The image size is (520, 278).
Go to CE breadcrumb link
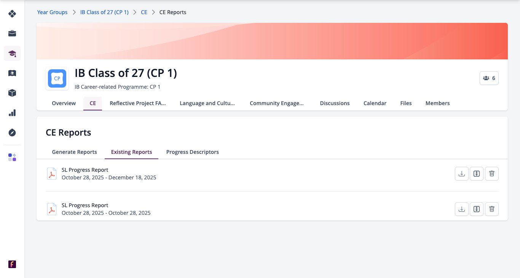144,12
